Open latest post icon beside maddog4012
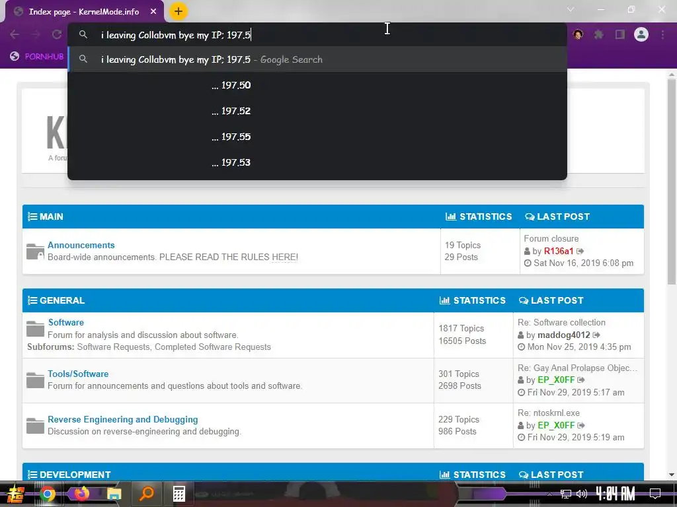The image size is (677, 507). [x=596, y=335]
